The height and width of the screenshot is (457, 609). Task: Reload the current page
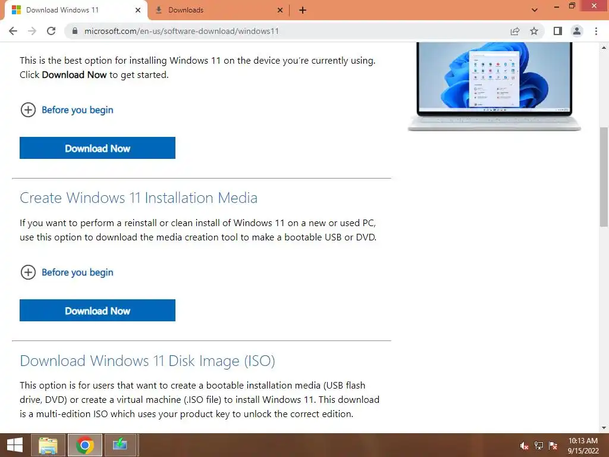click(51, 31)
